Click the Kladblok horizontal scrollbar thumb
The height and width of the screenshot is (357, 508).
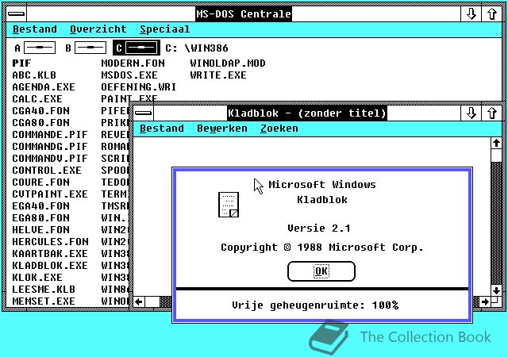[x=152, y=302]
